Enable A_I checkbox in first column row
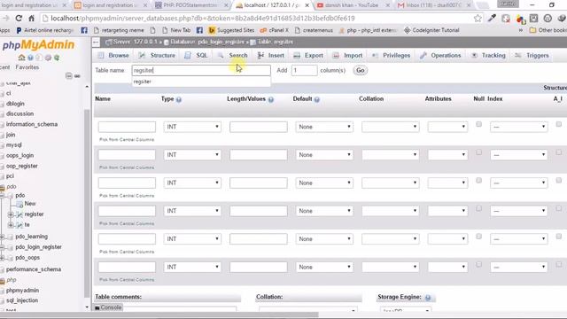Screen dimensions: 567x319 tap(559, 124)
